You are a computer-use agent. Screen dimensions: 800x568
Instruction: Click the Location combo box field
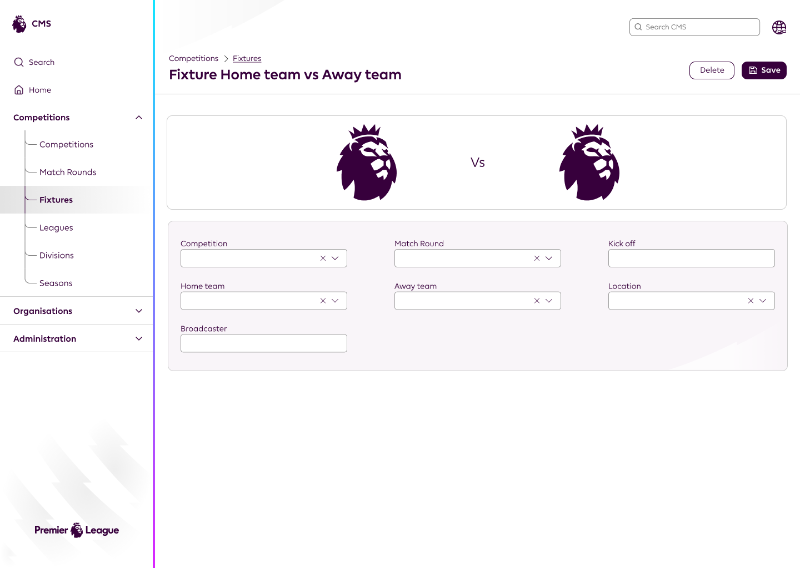pyautogui.click(x=692, y=301)
